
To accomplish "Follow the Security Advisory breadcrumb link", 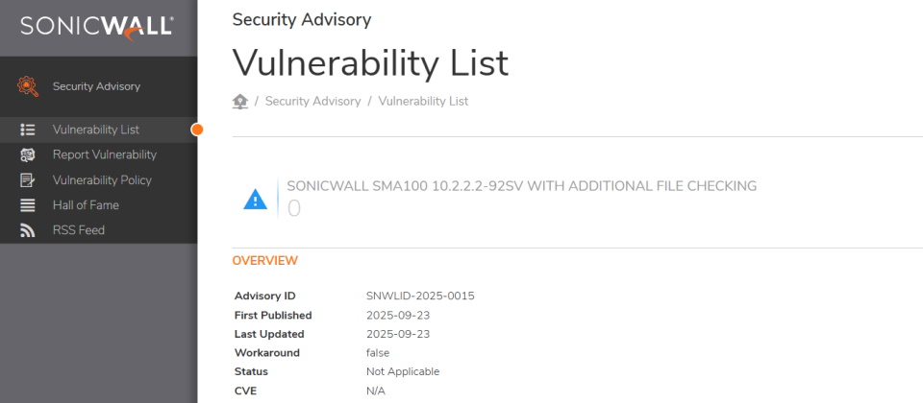I will (x=312, y=101).
